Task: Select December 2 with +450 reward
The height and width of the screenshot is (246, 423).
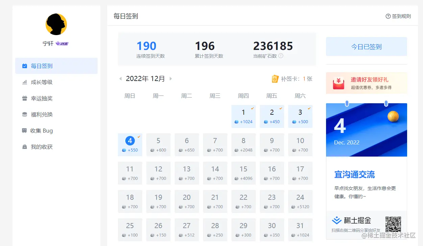Action: (272, 116)
